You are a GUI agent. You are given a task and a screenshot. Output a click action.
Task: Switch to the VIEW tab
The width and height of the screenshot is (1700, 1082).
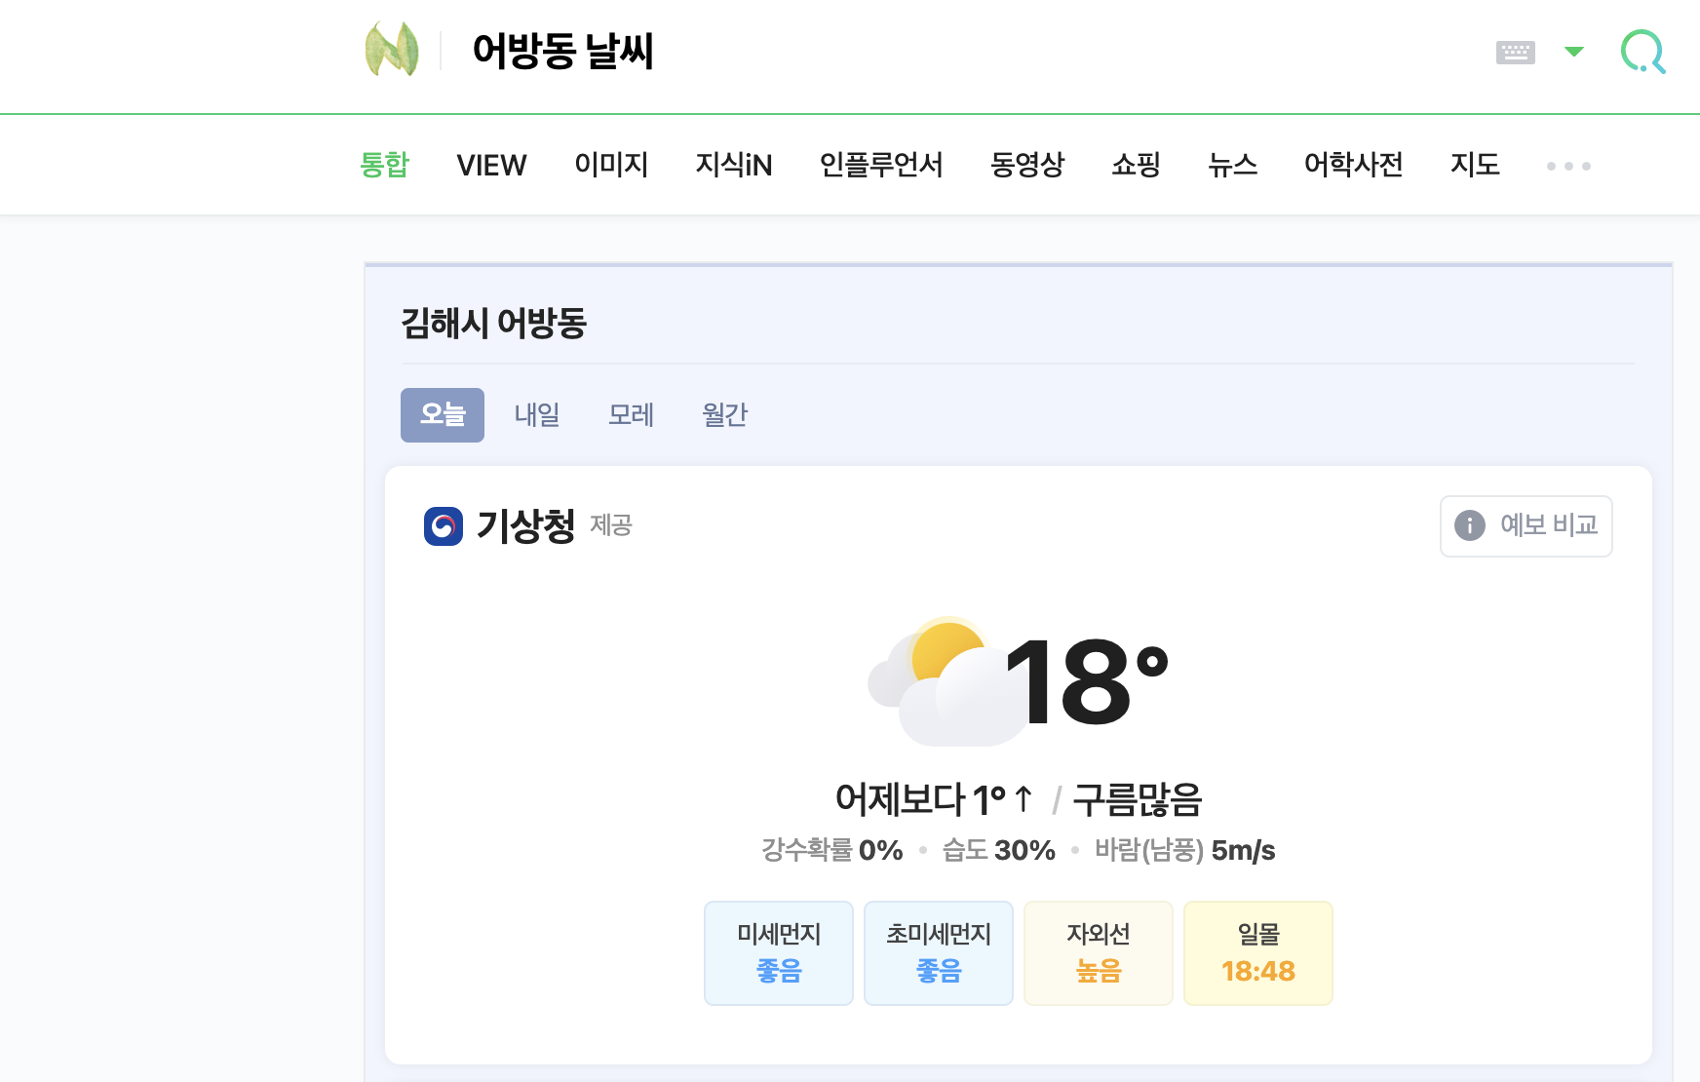tap(491, 165)
